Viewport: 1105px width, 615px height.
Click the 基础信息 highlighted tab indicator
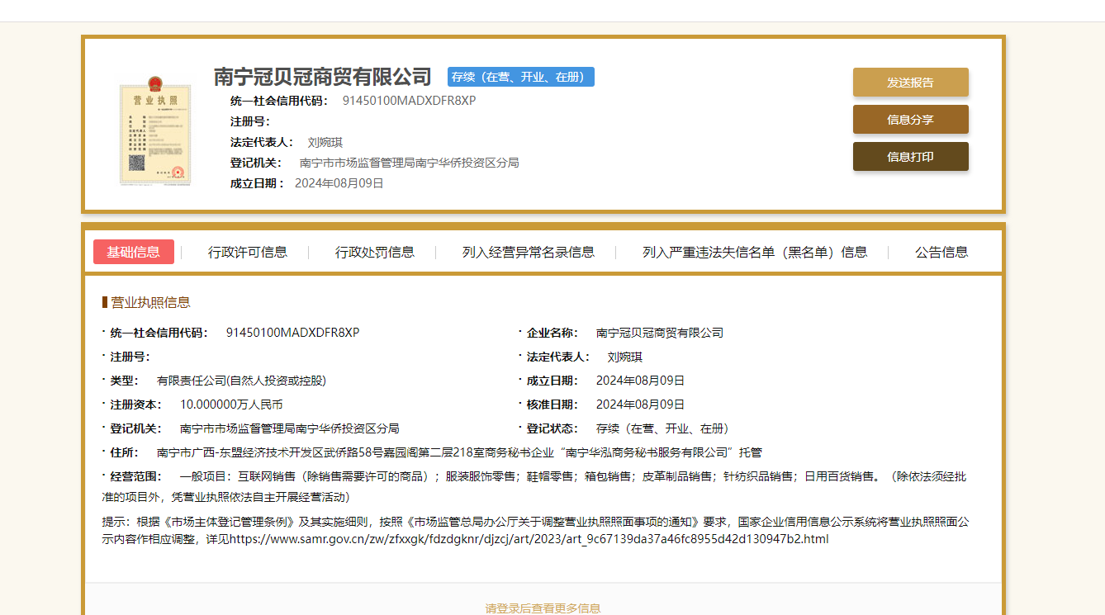[133, 252]
